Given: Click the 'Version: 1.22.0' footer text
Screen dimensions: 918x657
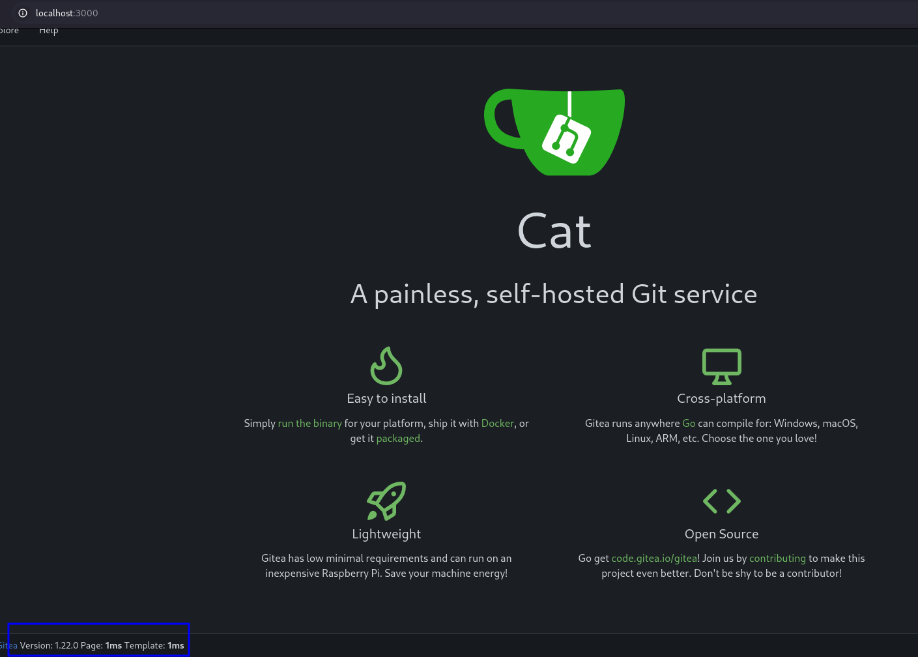Looking at the screenshot, I should coord(49,645).
